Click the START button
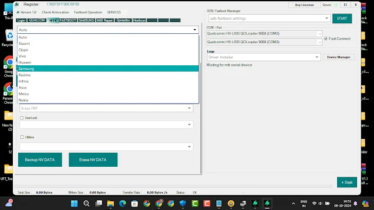The height and width of the screenshot is (210, 374). point(342,18)
